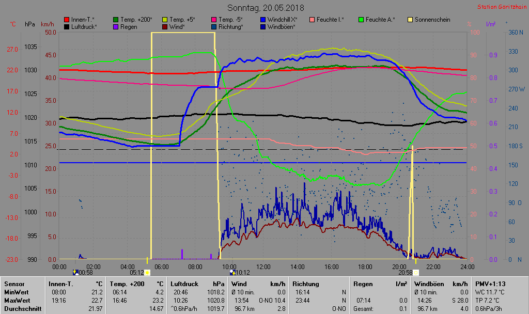Screen dimensions: 529x314
Task: Click the dark red Wind legend swatch
Action: coord(165,26)
